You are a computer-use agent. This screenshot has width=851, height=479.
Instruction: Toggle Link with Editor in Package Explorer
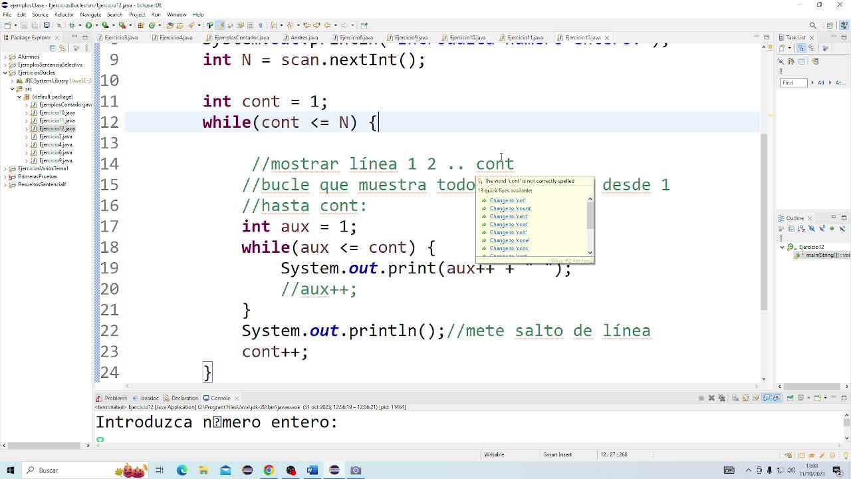[63, 48]
